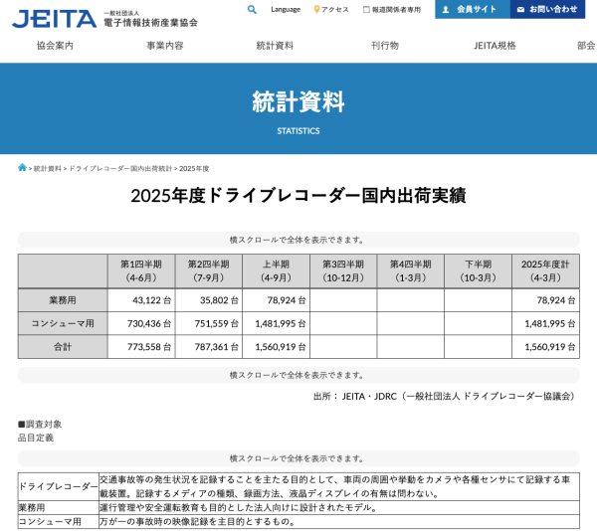Open the アクセス link
Image resolution: width=597 pixels, height=531 pixels.
tap(334, 10)
